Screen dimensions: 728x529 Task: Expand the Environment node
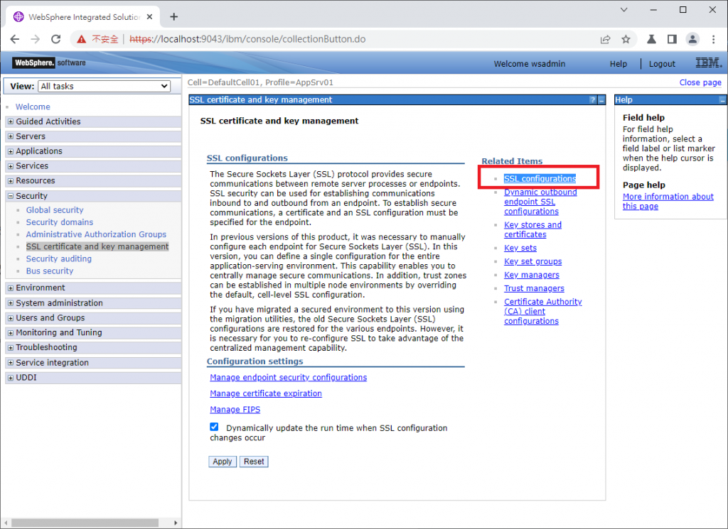tap(11, 288)
